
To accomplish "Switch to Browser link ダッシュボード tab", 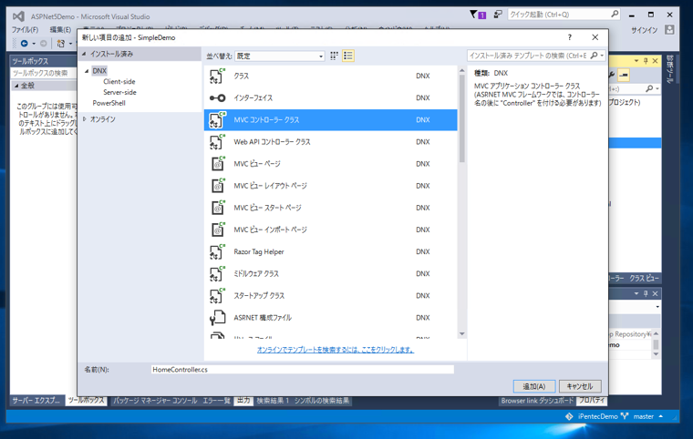I will 537,401.
